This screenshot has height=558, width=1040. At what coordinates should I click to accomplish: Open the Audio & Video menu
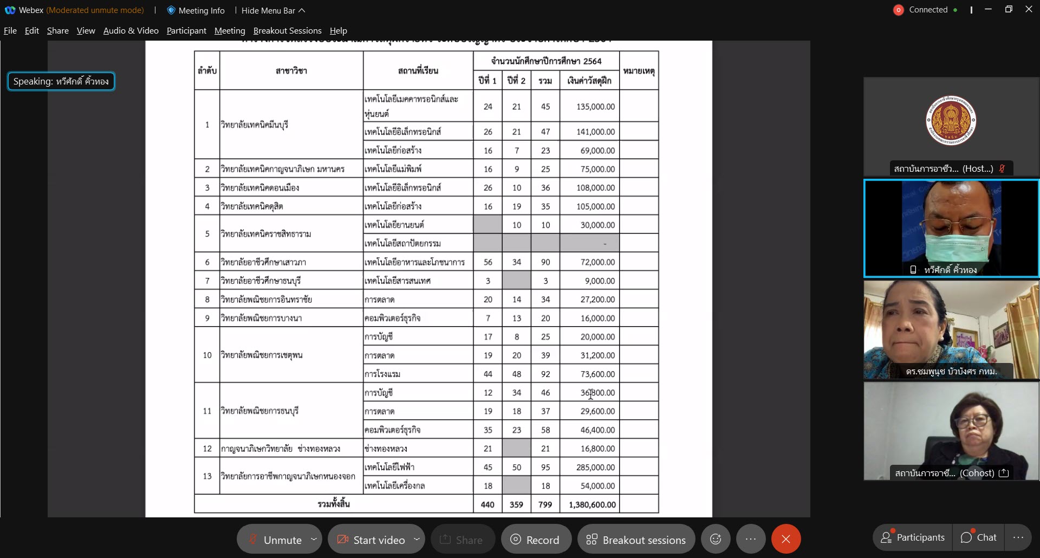point(131,31)
